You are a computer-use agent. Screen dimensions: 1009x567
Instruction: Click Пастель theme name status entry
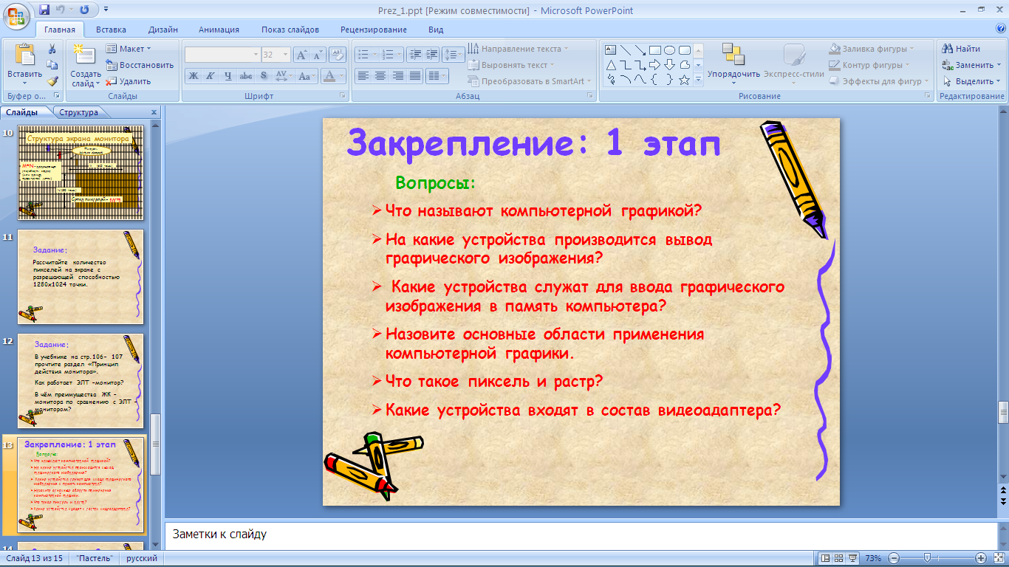click(94, 558)
